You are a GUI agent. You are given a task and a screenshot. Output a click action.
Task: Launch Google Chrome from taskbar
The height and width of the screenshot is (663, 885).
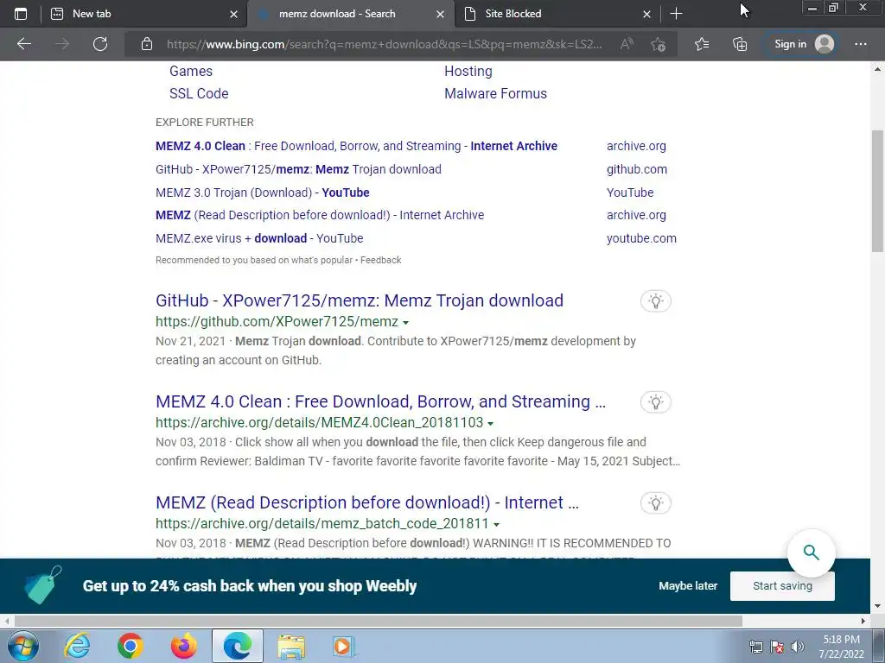[x=131, y=646]
